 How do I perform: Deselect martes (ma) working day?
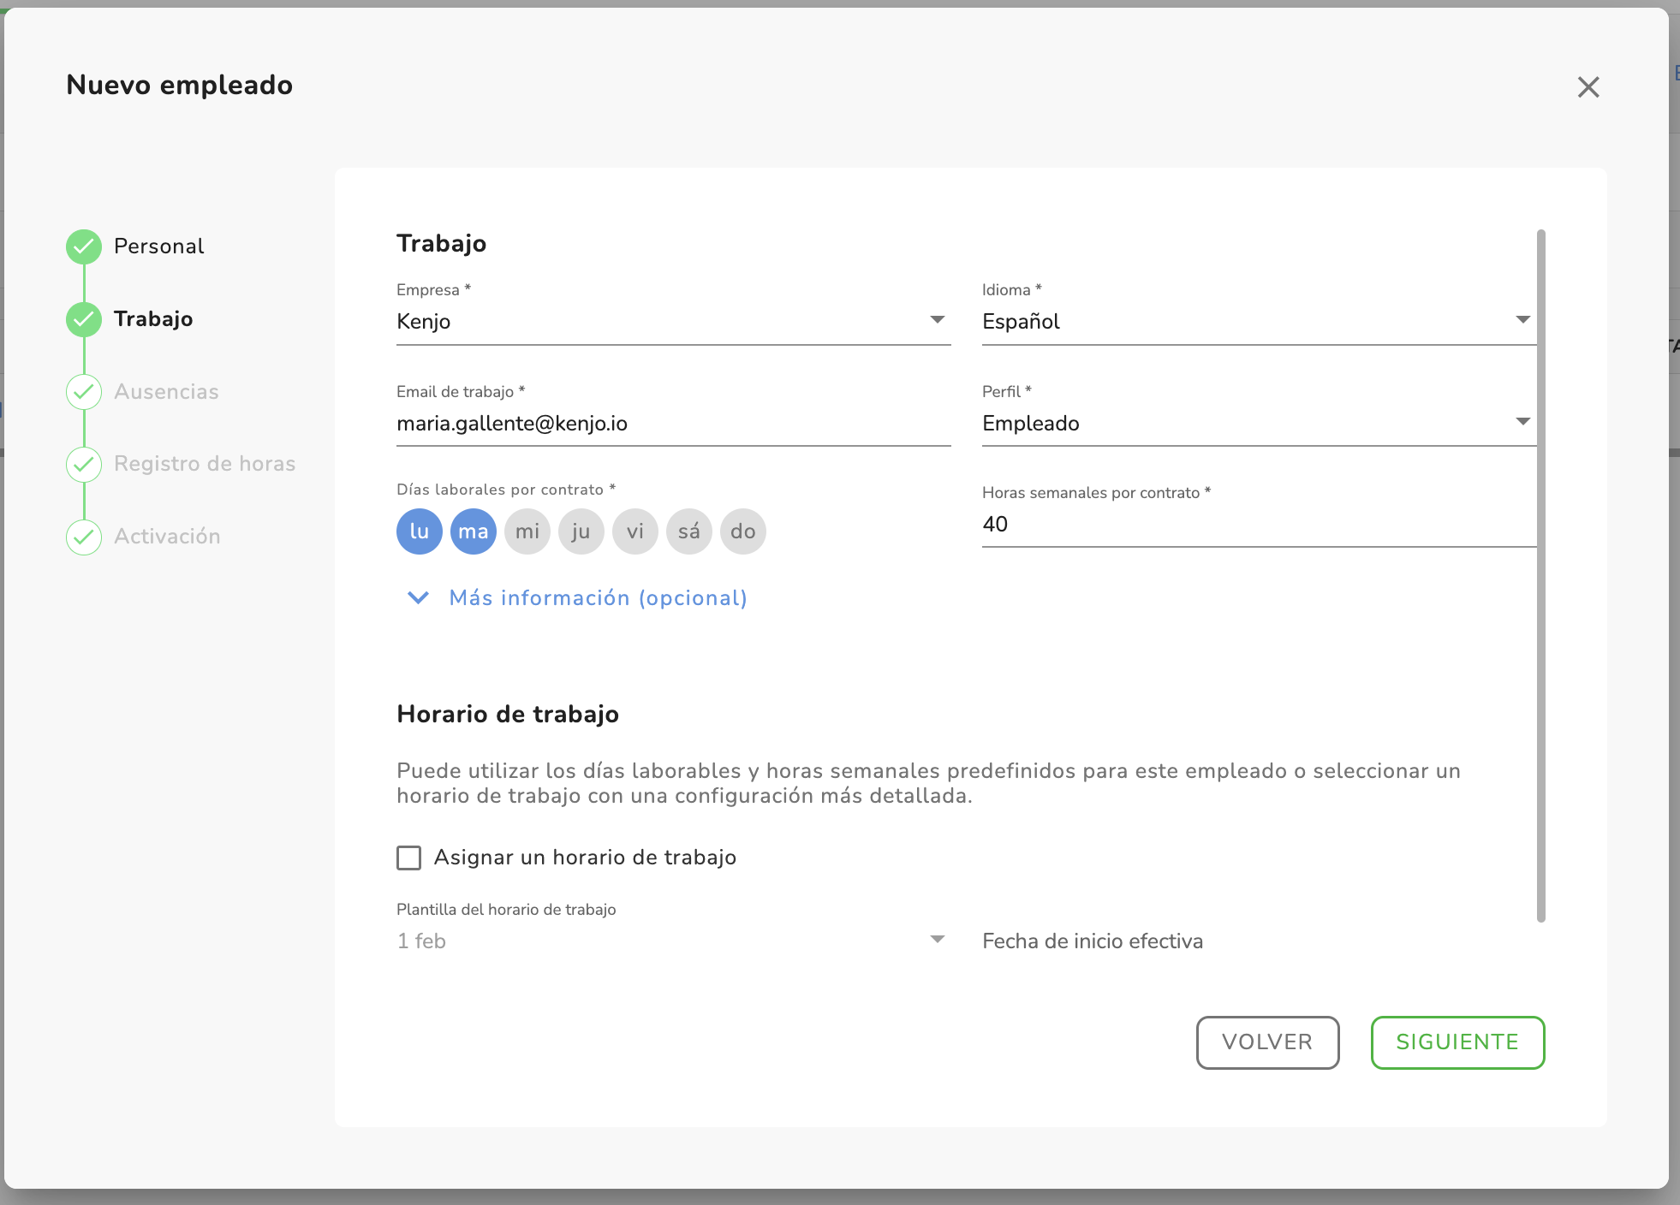pyautogui.click(x=474, y=531)
